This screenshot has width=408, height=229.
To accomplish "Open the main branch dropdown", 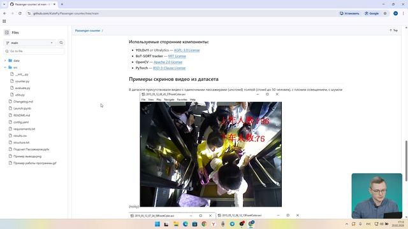I will [29, 43].
